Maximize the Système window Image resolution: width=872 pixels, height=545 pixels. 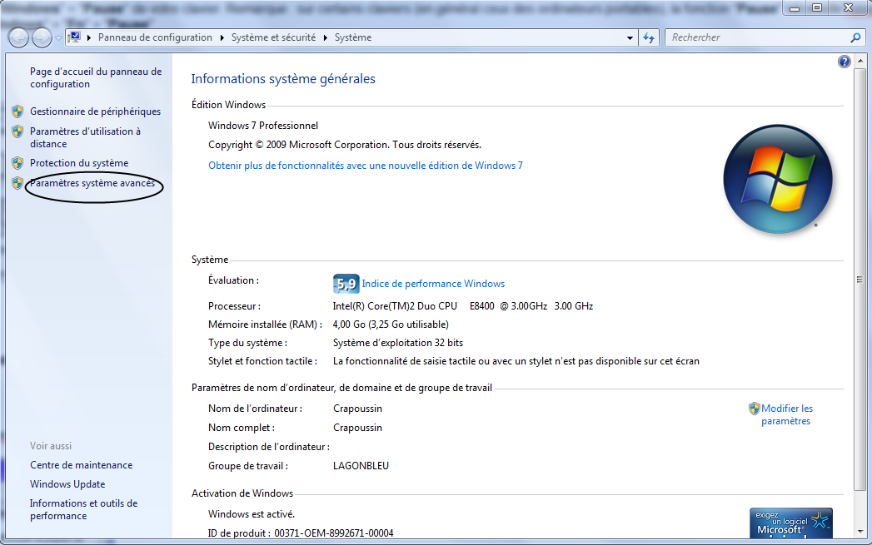tap(818, 7)
